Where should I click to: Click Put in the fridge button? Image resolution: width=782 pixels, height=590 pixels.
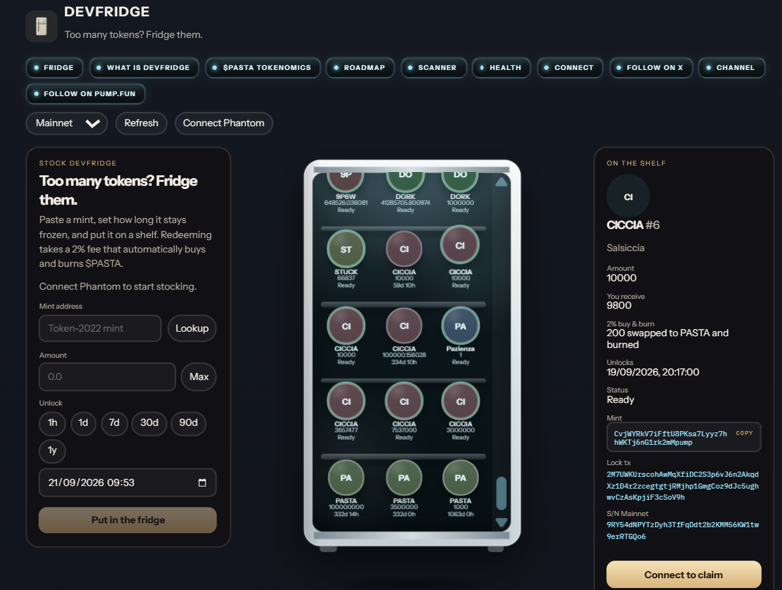[128, 520]
